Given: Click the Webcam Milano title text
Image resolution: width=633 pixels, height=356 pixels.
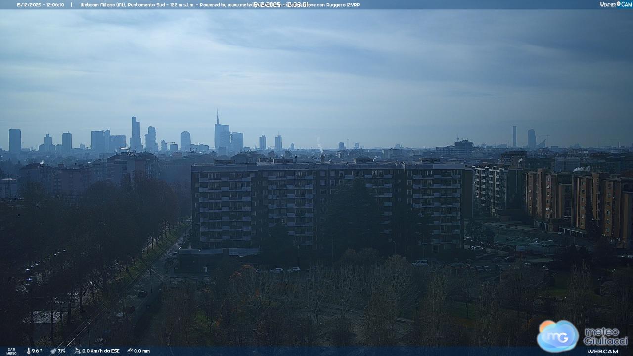Looking at the screenshot, I should click(114, 5).
